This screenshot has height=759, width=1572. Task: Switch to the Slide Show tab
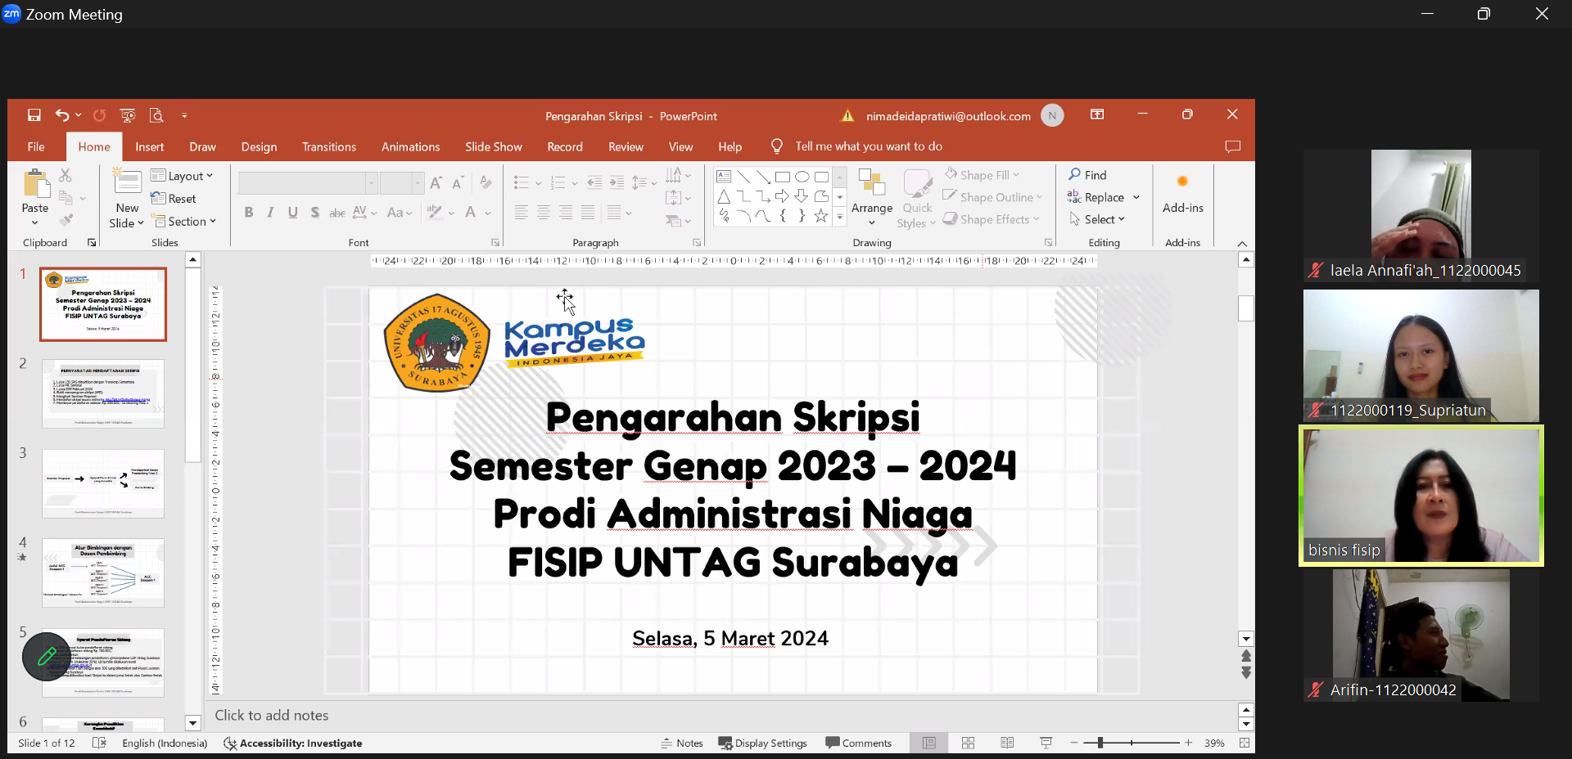tap(493, 146)
